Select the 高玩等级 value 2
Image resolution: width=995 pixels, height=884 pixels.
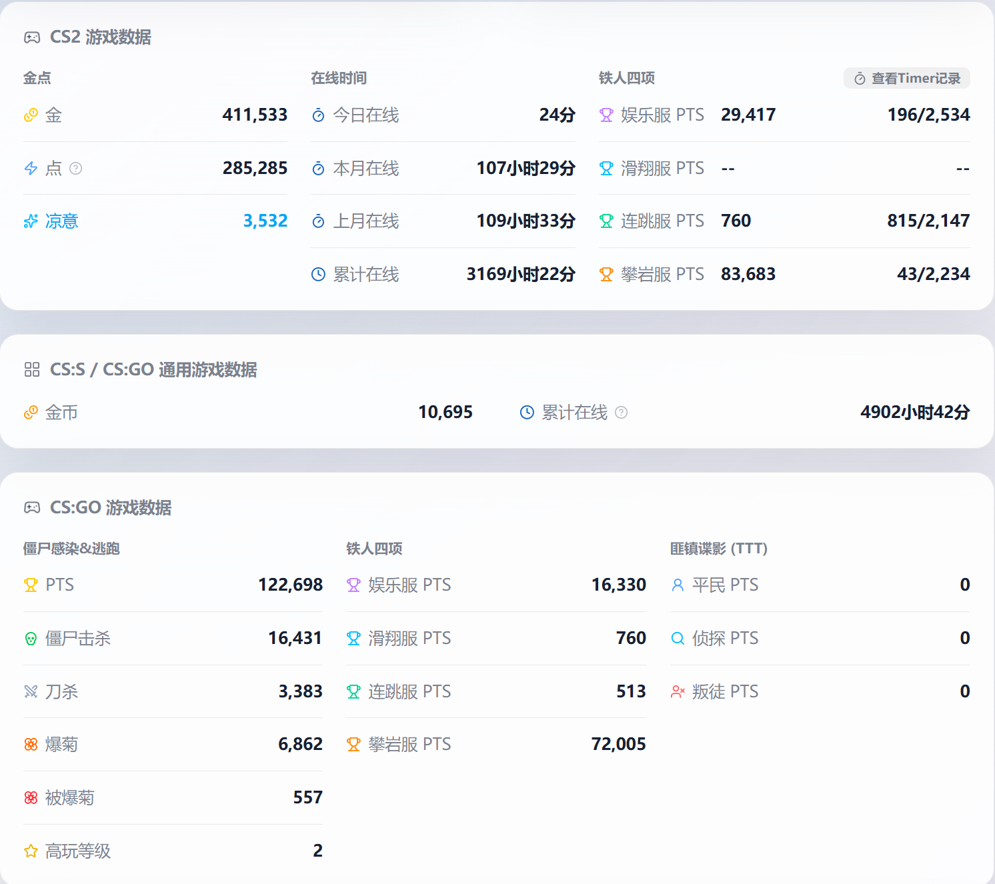[x=318, y=851]
